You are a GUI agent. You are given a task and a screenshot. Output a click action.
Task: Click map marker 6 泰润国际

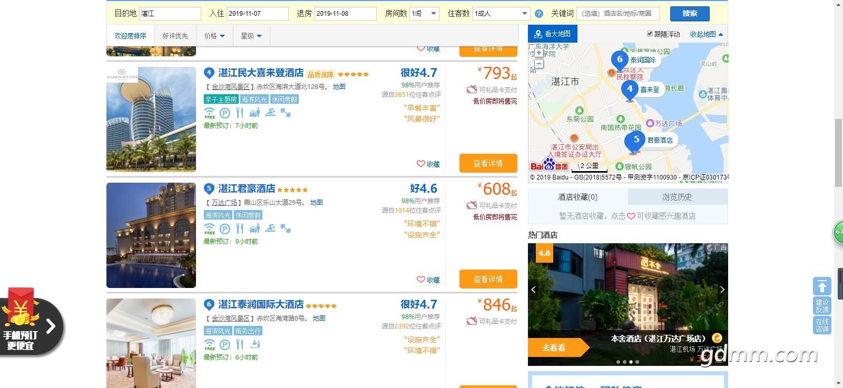click(x=620, y=59)
